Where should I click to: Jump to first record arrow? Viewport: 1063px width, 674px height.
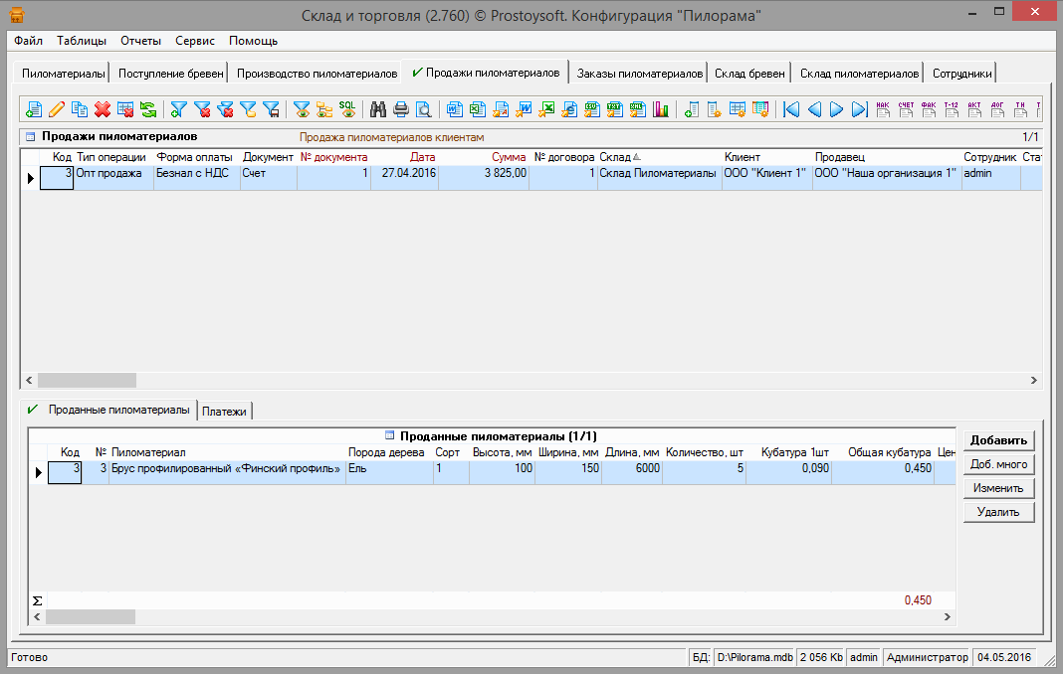791,109
